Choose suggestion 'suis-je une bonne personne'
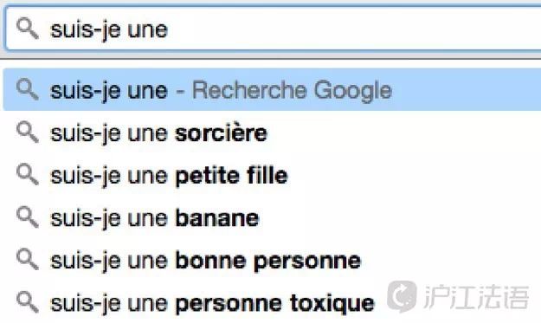This screenshot has width=541, height=323. click(272, 260)
